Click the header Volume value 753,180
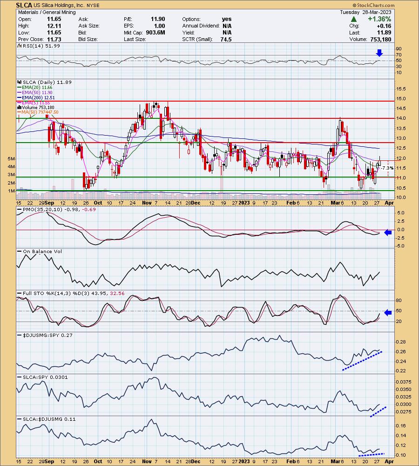419x466 pixels. 381,39
